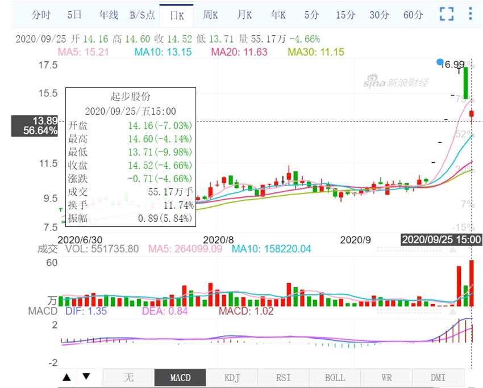Click the DEA: 0.84 label
The width and height of the screenshot is (483, 388).
[x=164, y=311]
